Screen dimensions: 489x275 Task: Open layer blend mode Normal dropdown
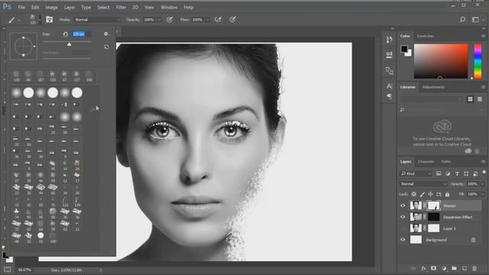click(x=423, y=184)
